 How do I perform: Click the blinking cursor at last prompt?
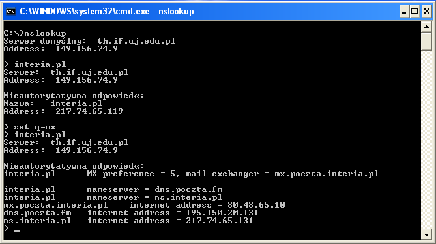coord(17,231)
